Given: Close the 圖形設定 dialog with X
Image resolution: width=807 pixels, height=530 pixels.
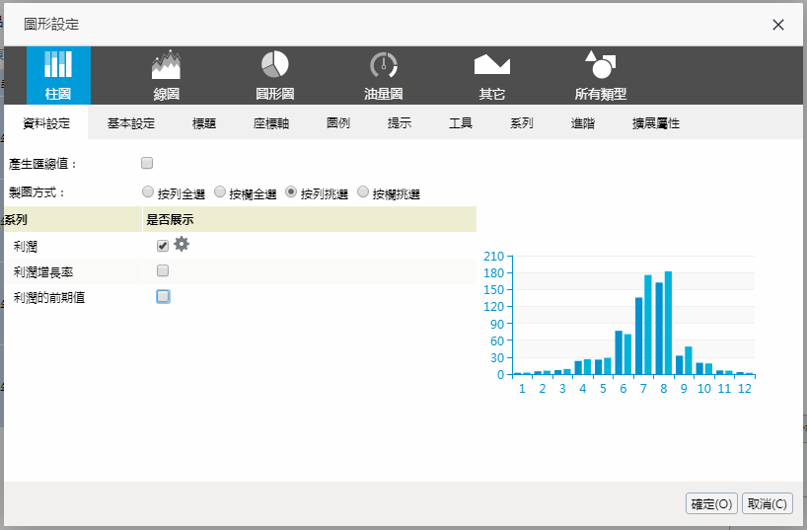Looking at the screenshot, I should [x=778, y=25].
